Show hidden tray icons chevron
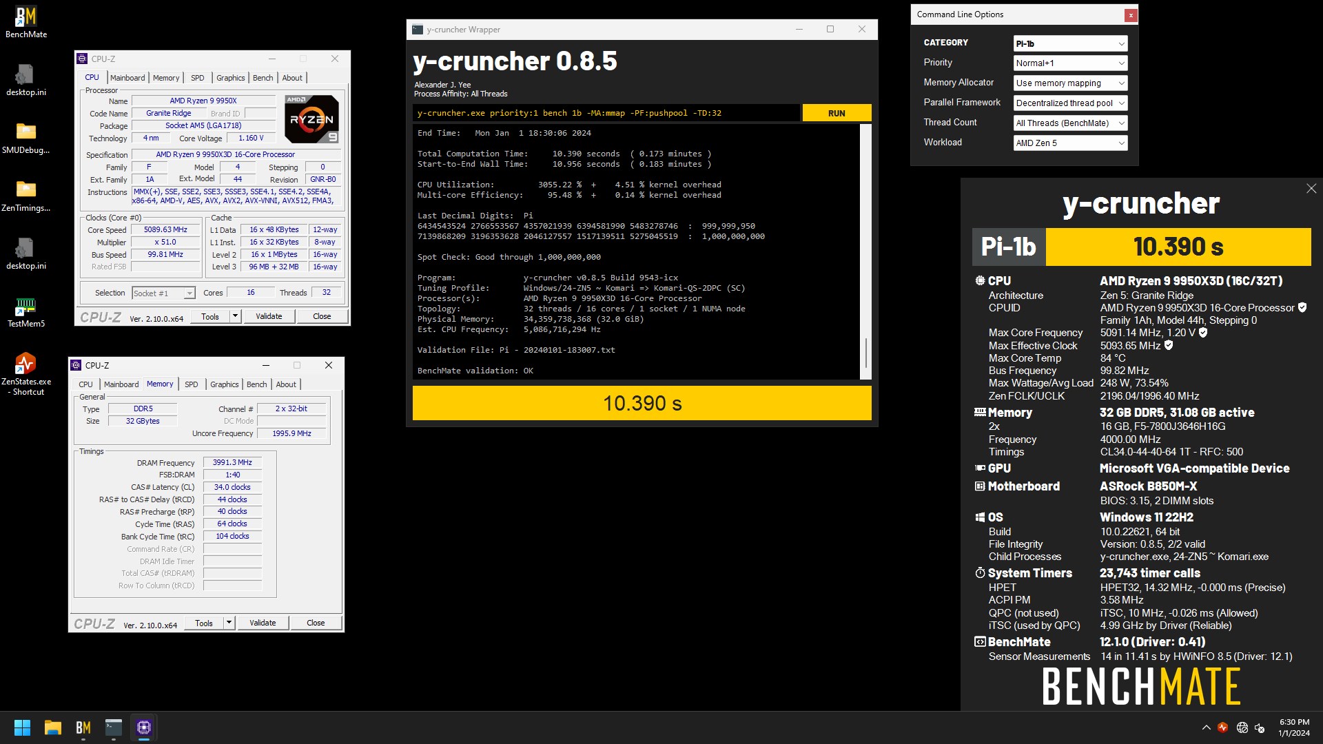The height and width of the screenshot is (744, 1323). pos(1206,727)
